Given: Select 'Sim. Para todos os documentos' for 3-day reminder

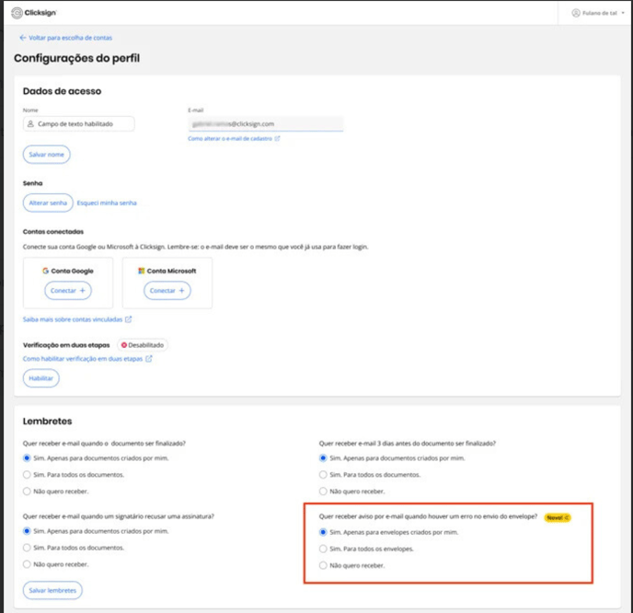Looking at the screenshot, I should (323, 475).
